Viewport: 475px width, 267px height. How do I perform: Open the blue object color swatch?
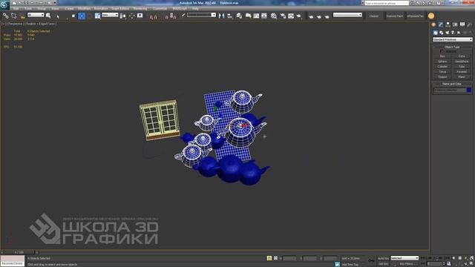click(x=469, y=90)
